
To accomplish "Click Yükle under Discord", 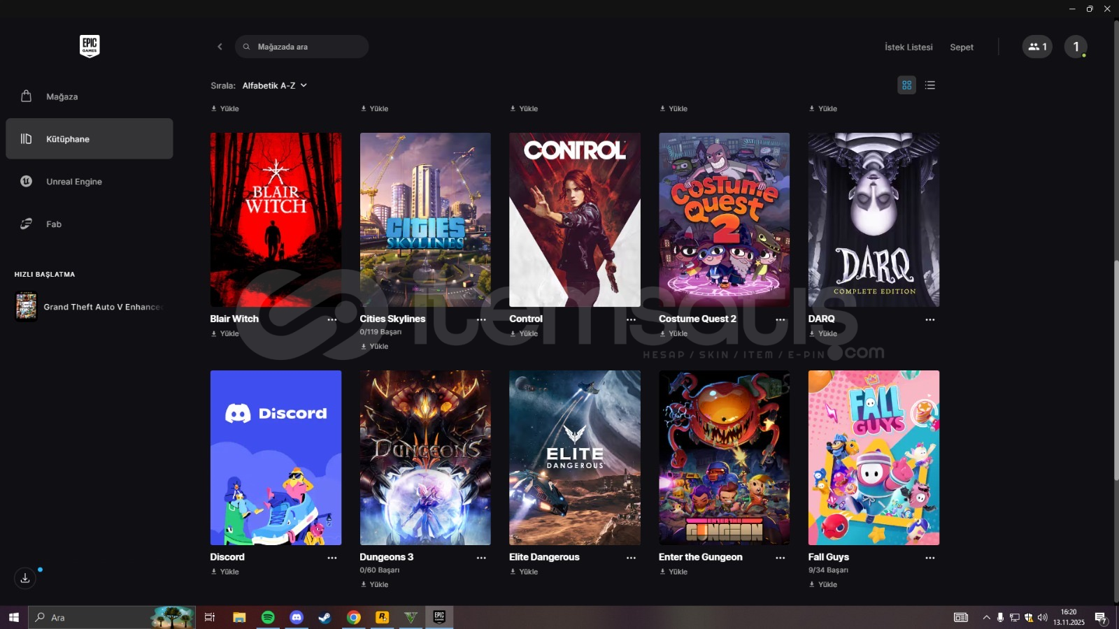I will (x=225, y=572).
